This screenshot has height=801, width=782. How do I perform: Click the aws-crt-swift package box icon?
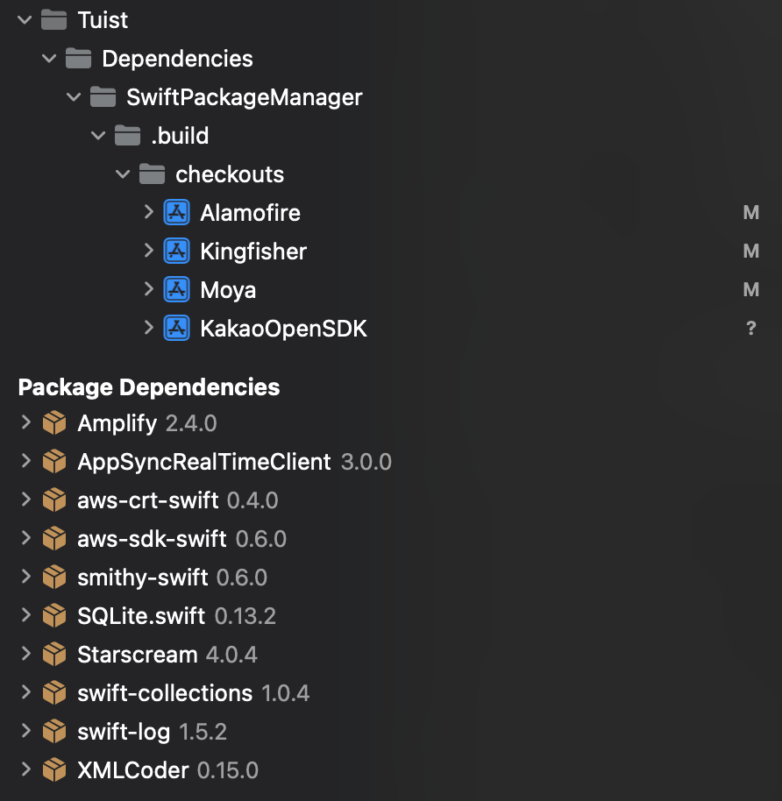click(54, 500)
